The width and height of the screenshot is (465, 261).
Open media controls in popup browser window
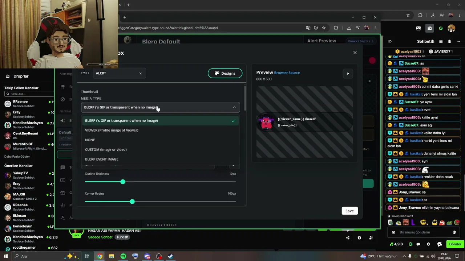point(358,28)
